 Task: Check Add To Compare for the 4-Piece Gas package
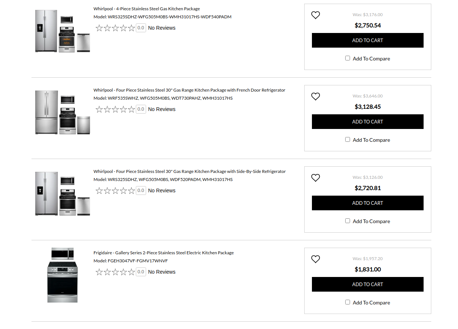pyautogui.click(x=347, y=58)
